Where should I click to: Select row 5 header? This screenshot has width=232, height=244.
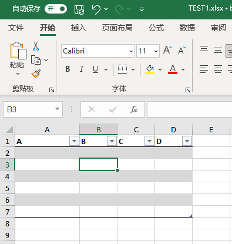tap(7, 188)
